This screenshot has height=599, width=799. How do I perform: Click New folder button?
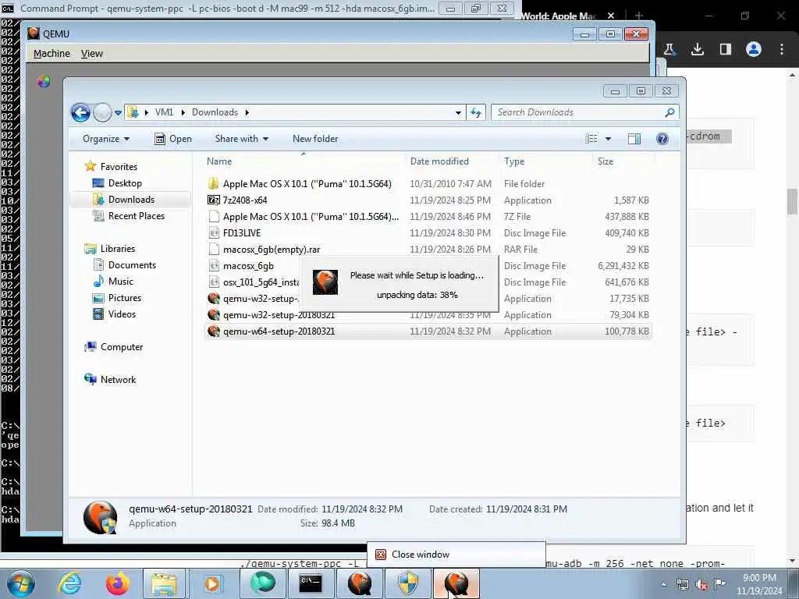(315, 139)
